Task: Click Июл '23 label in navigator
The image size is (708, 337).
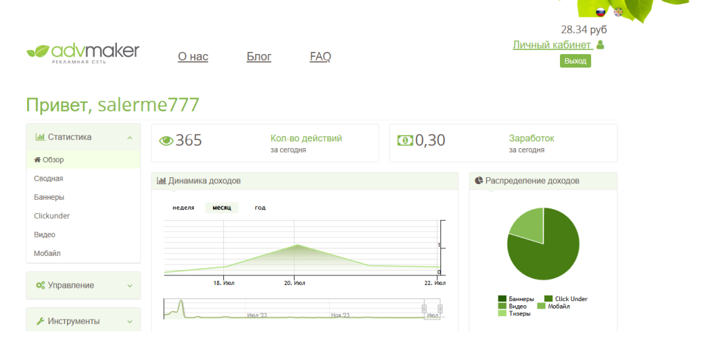Action: point(257,315)
